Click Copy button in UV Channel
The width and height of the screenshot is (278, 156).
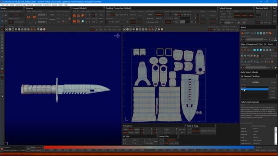click(272, 91)
